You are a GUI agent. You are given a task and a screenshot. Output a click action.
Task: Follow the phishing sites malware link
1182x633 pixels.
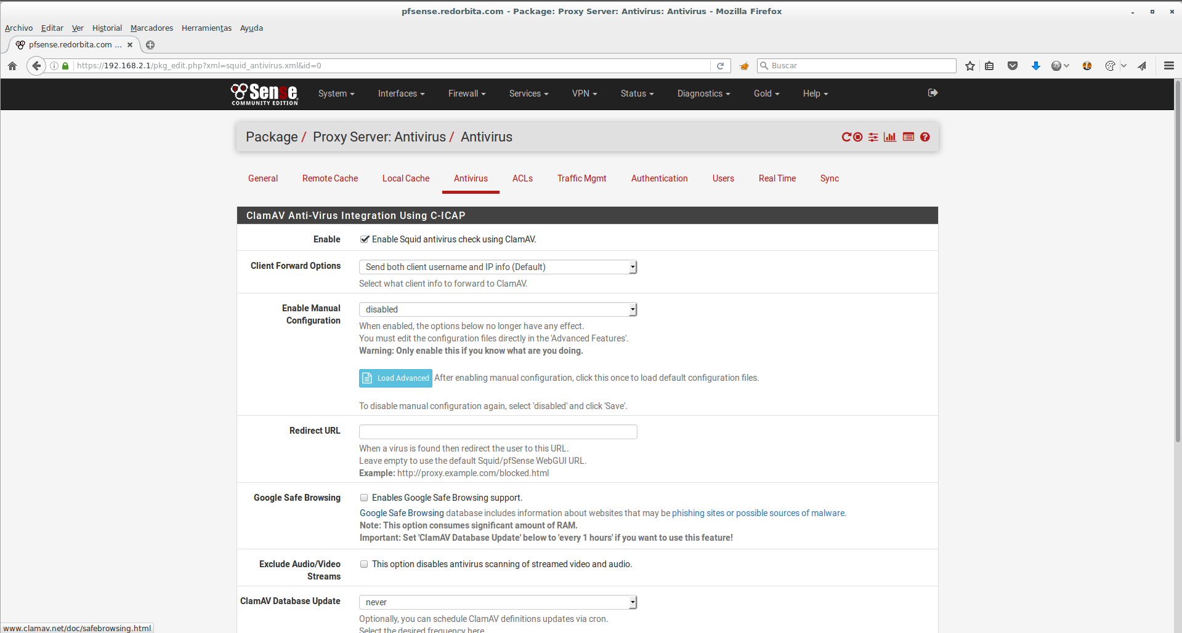pos(758,513)
